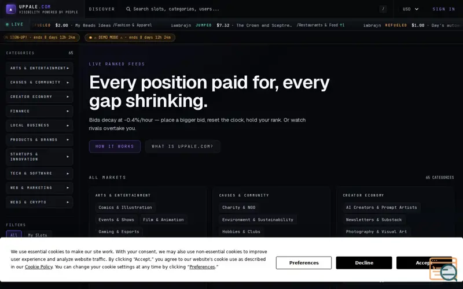The height and width of the screenshot is (289, 463).
Task: Click the Sign-Up countdown badge
Action: click(x=40, y=38)
